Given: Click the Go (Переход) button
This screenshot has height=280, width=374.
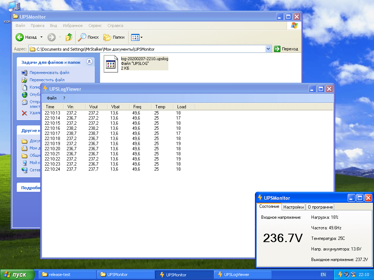Looking at the screenshot, I should [x=286, y=49].
